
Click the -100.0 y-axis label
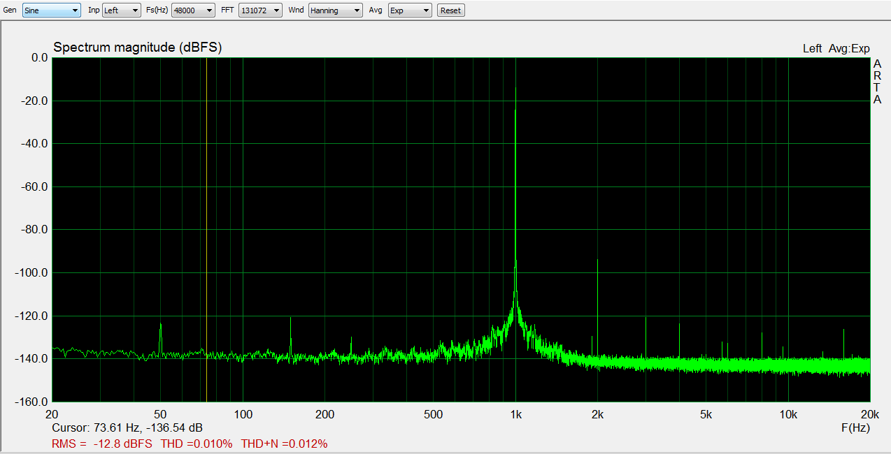point(31,273)
